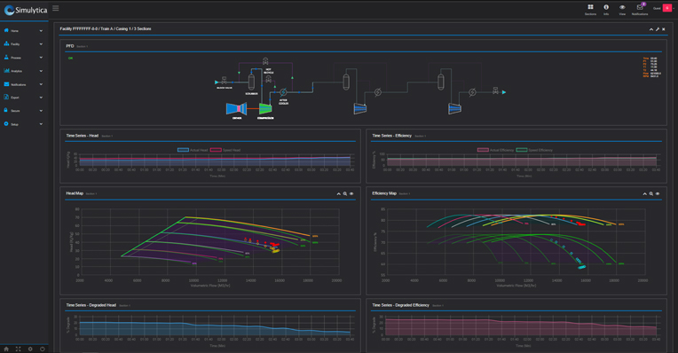Click the green OK status in PFD
The height and width of the screenshot is (353, 678).
(x=70, y=58)
